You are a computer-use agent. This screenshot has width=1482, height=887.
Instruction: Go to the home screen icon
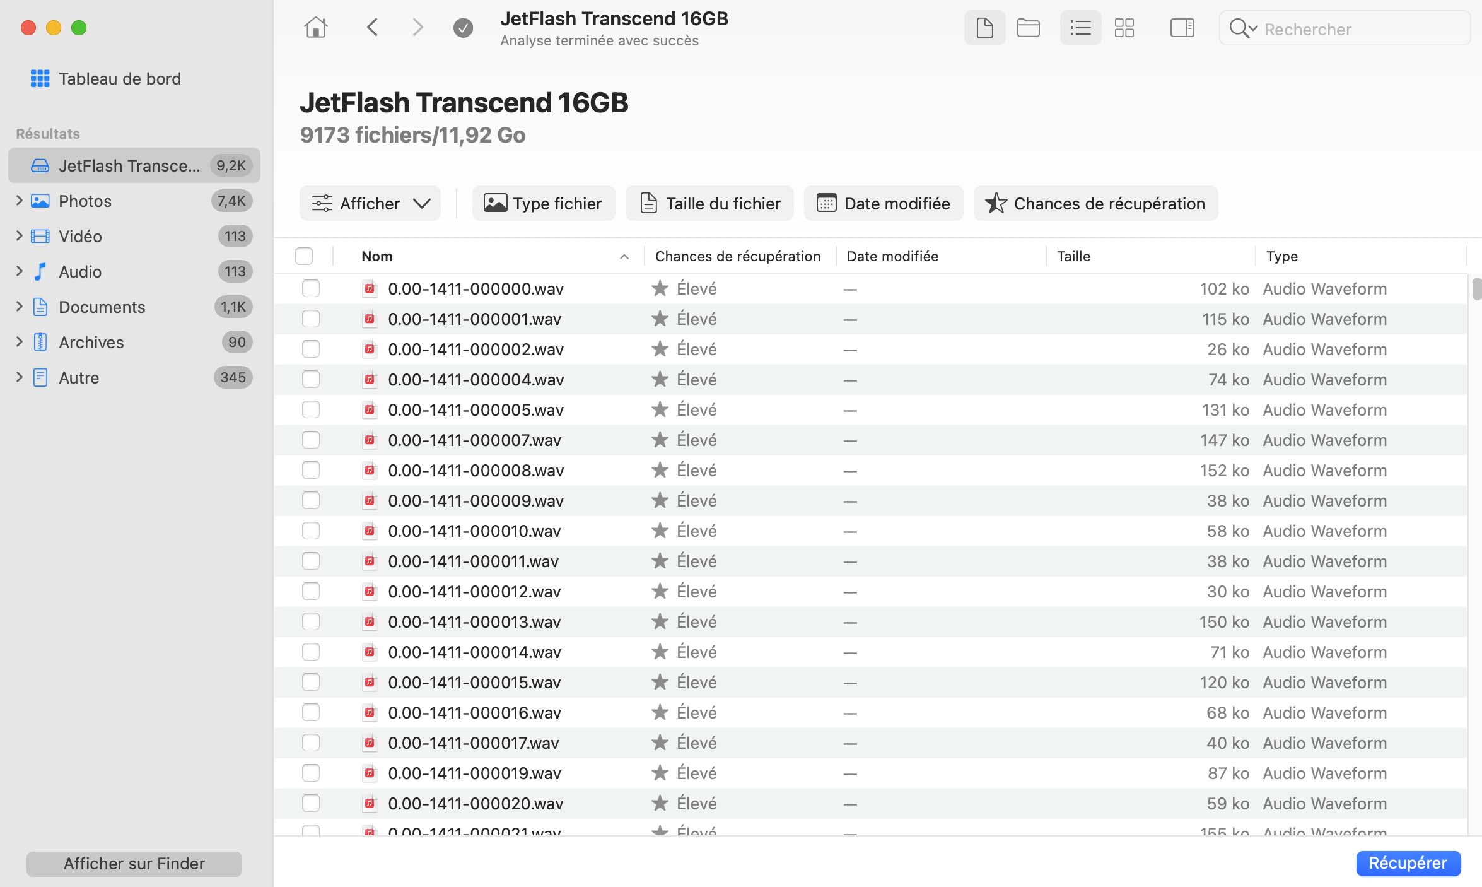pos(315,27)
